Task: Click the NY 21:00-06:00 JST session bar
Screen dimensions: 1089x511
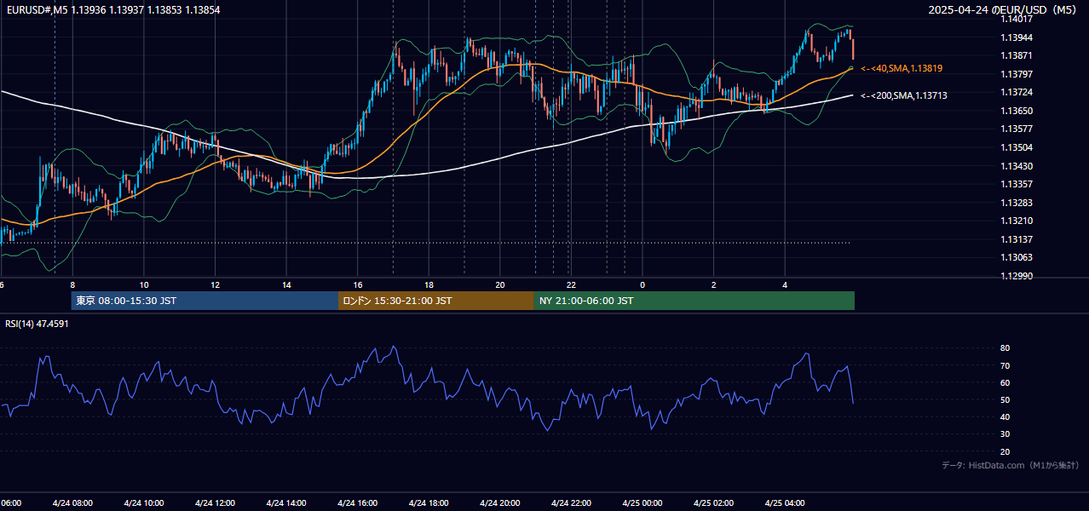Action: (x=694, y=301)
